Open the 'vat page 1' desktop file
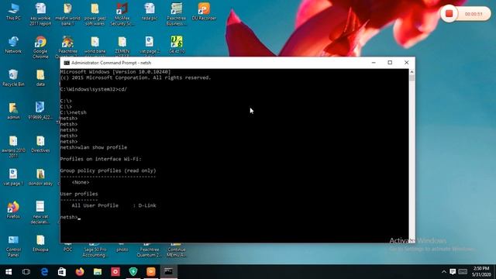 13,177
